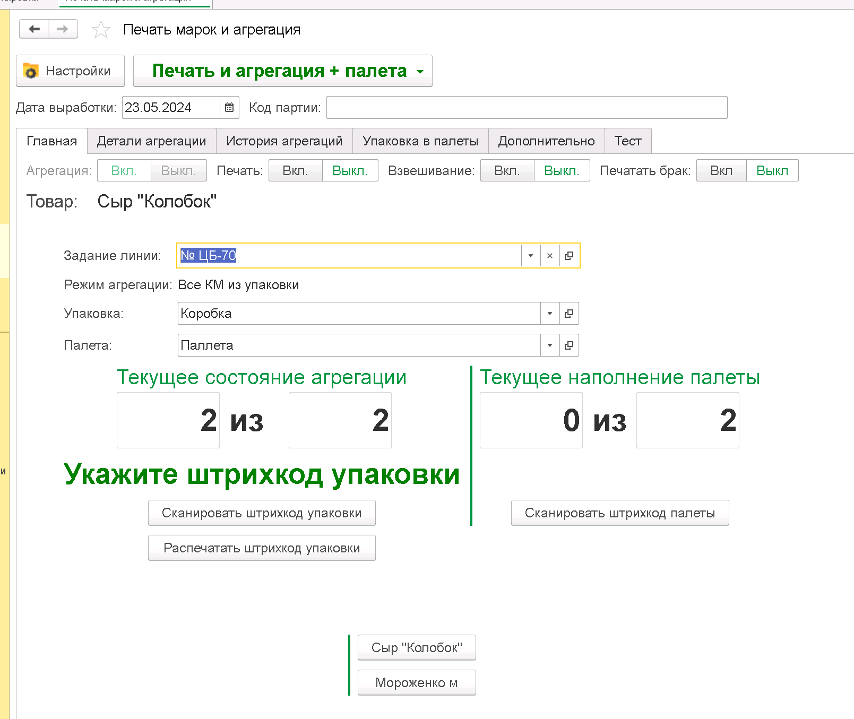
Task: Click pallet capacity field
Action: pyautogui.click(x=688, y=420)
